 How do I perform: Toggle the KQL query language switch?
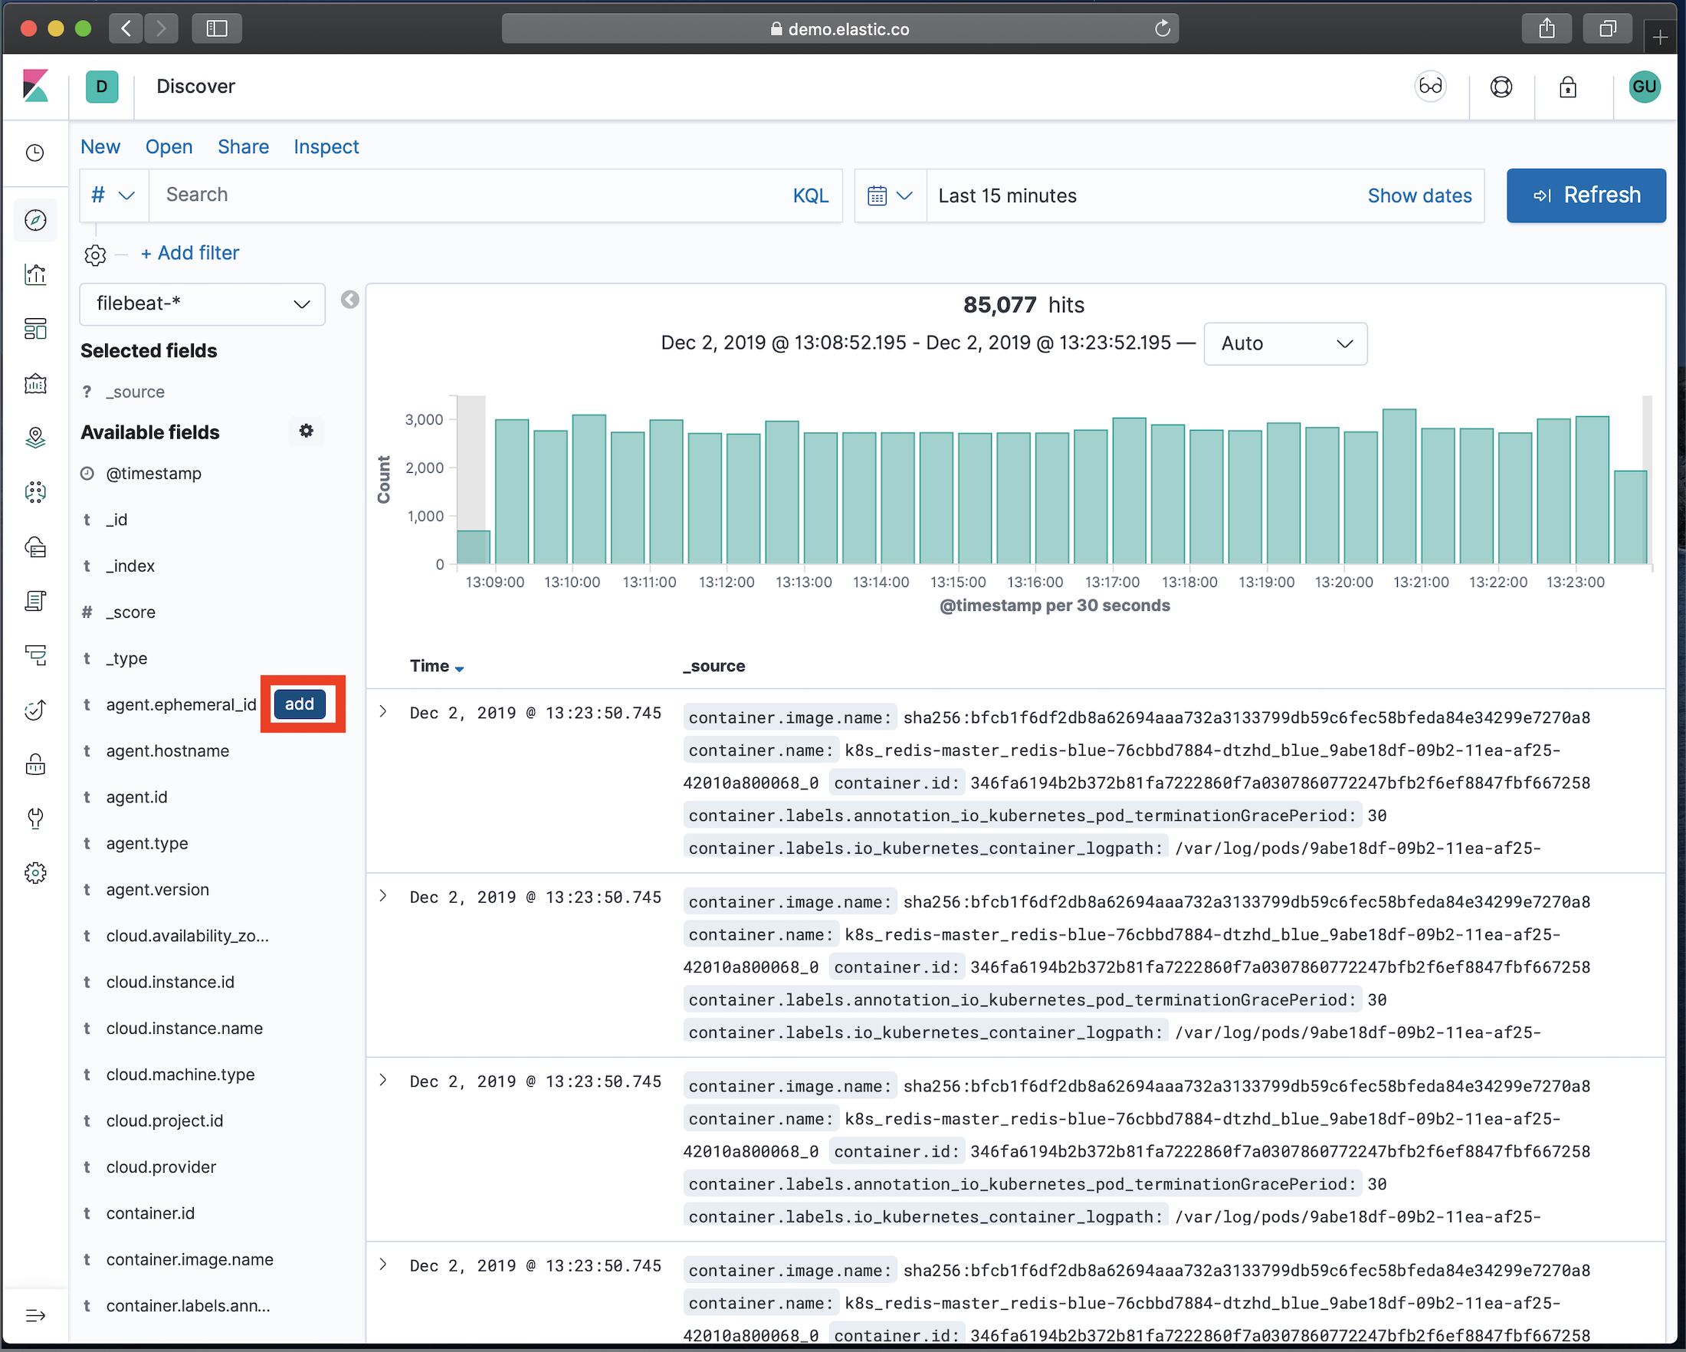(x=810, y=195)
